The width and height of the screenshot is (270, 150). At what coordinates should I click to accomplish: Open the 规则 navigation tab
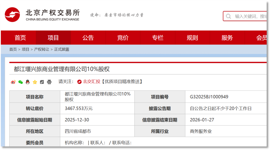coord(192,38)
